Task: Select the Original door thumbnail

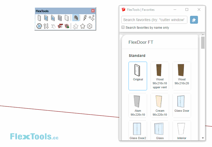Action: click(138, 76)
